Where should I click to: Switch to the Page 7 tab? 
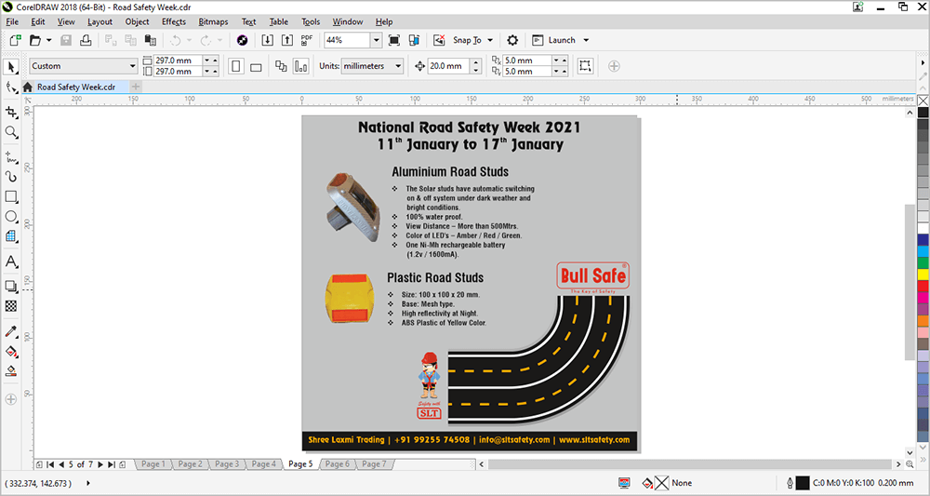point(374,464)
